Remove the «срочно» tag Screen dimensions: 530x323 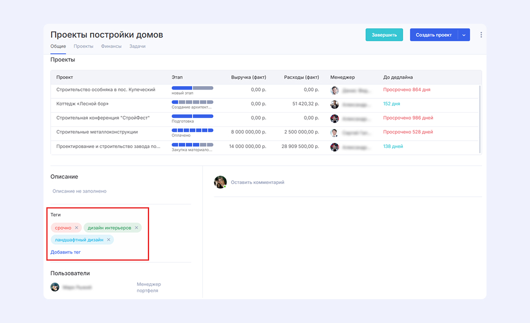tap(77, 228)
